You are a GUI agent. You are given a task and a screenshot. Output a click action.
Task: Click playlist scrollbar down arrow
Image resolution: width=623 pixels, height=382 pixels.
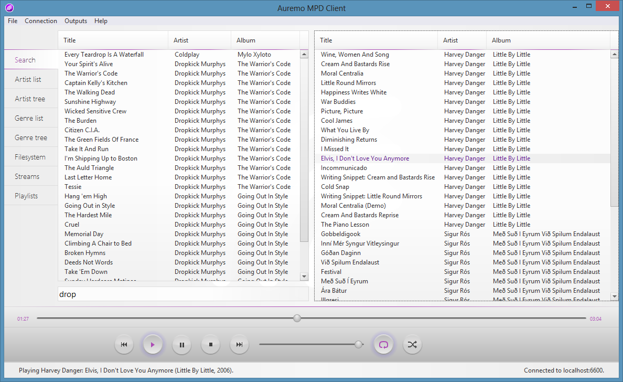(x=615, y=296)
